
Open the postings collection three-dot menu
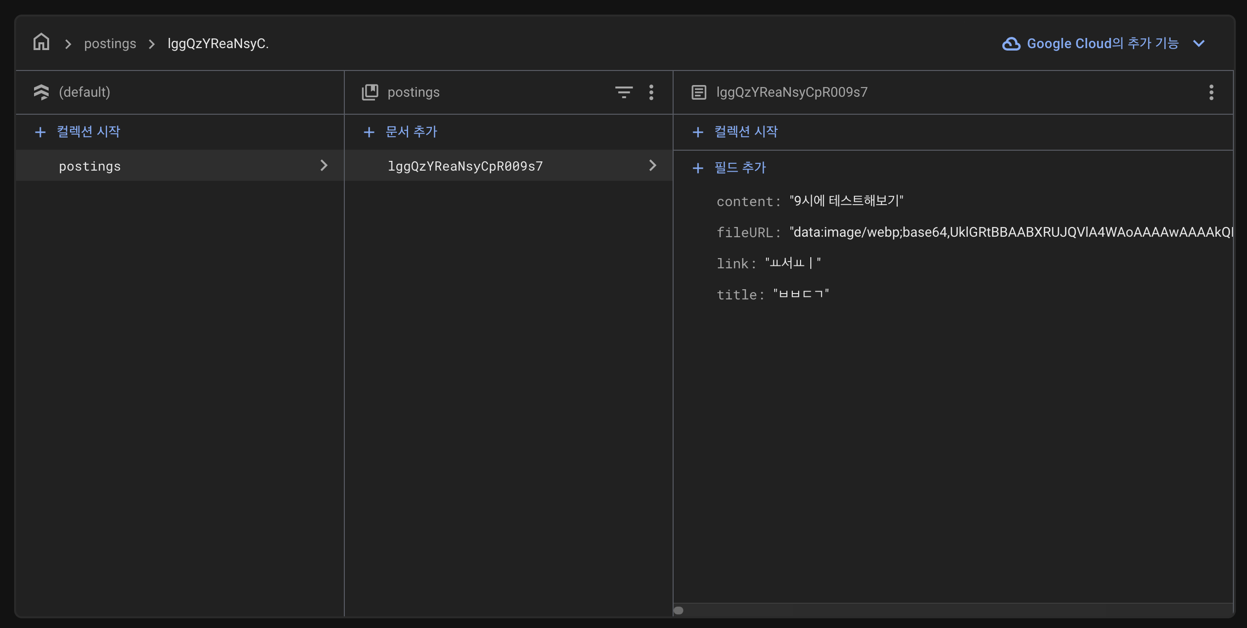651,92
